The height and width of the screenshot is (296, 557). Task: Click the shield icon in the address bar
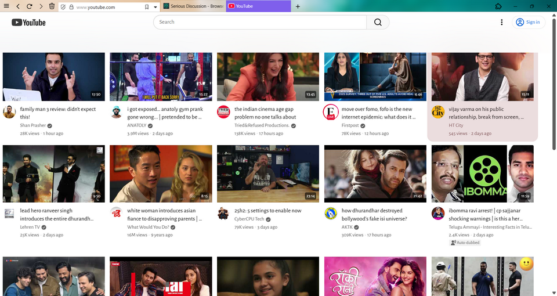click(x=63, y=7)
